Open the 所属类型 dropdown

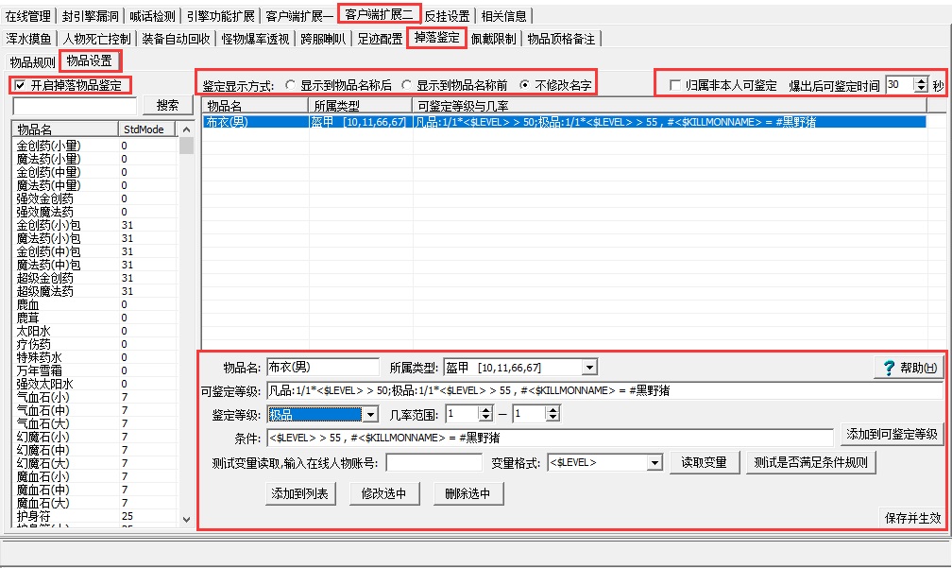pos(589,368)
